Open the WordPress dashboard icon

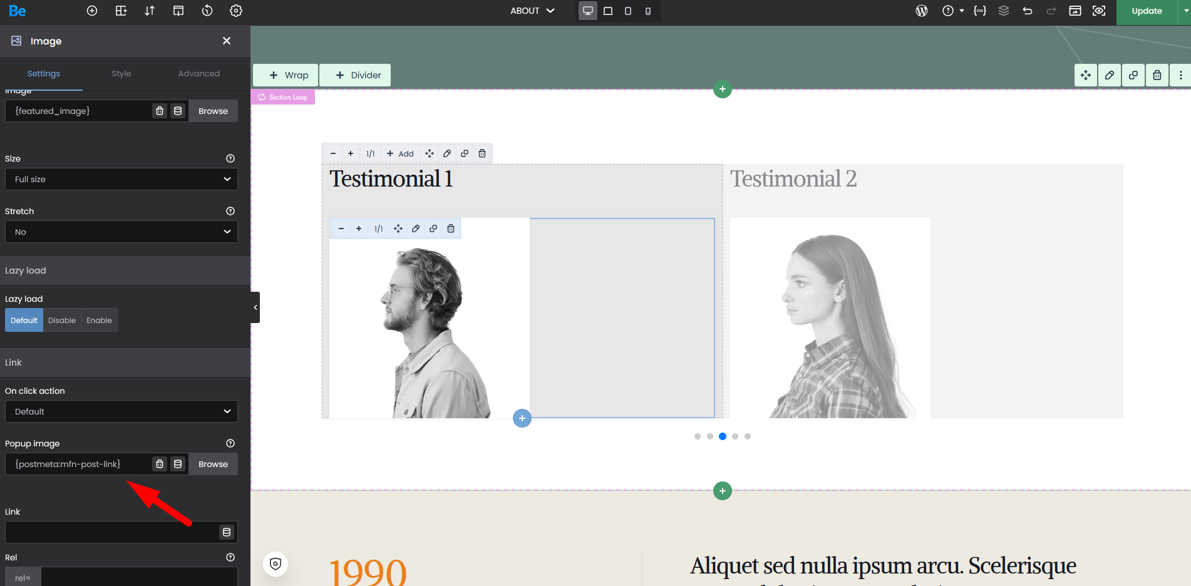point(921,11)
